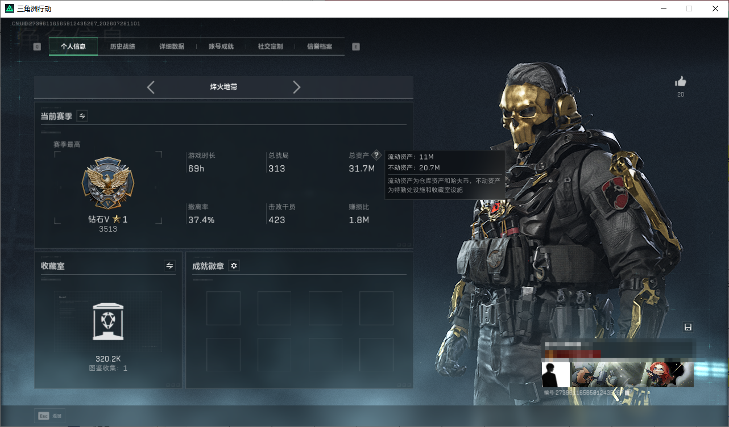The height and width of the screenshot is (427, 729).
Task: Open the 社交定制 tab
Action: click(x=270, y=47)
